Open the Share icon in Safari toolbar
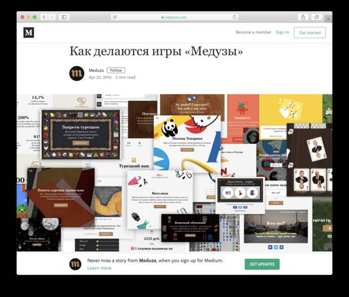The width and height of the screenshot is (349, 297). [x=303, y=17]
